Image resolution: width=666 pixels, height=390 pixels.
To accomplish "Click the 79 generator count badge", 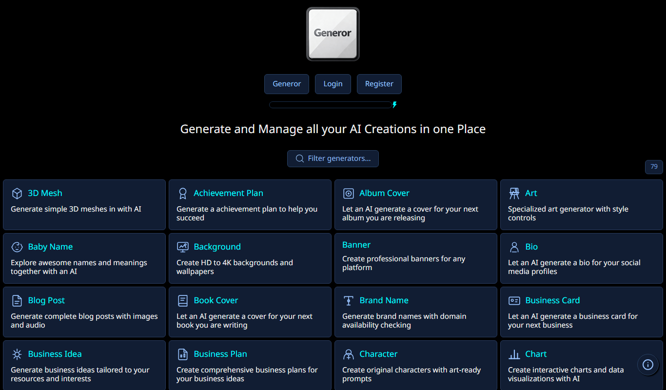I will (x=654, y=167).
